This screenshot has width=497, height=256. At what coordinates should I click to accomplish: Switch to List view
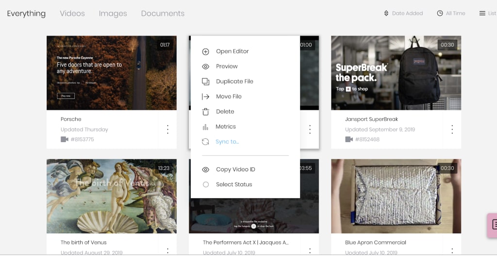click(488, 13)
